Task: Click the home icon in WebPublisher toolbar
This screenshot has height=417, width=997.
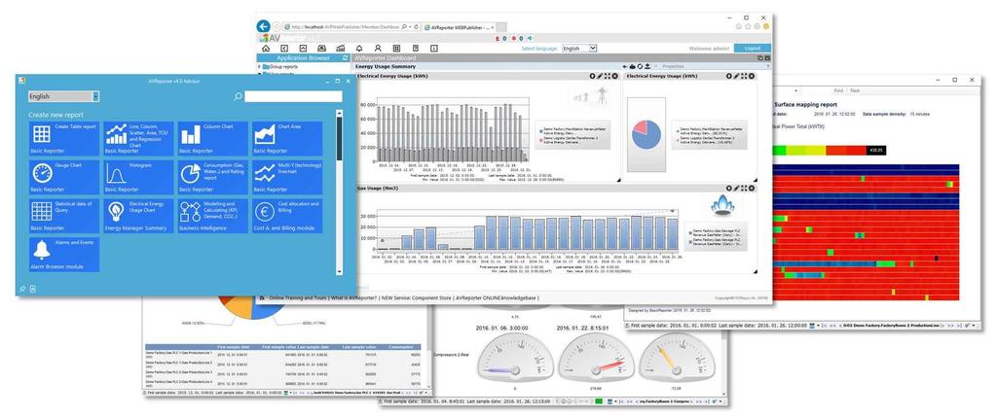Action: (x=266, y=49)
